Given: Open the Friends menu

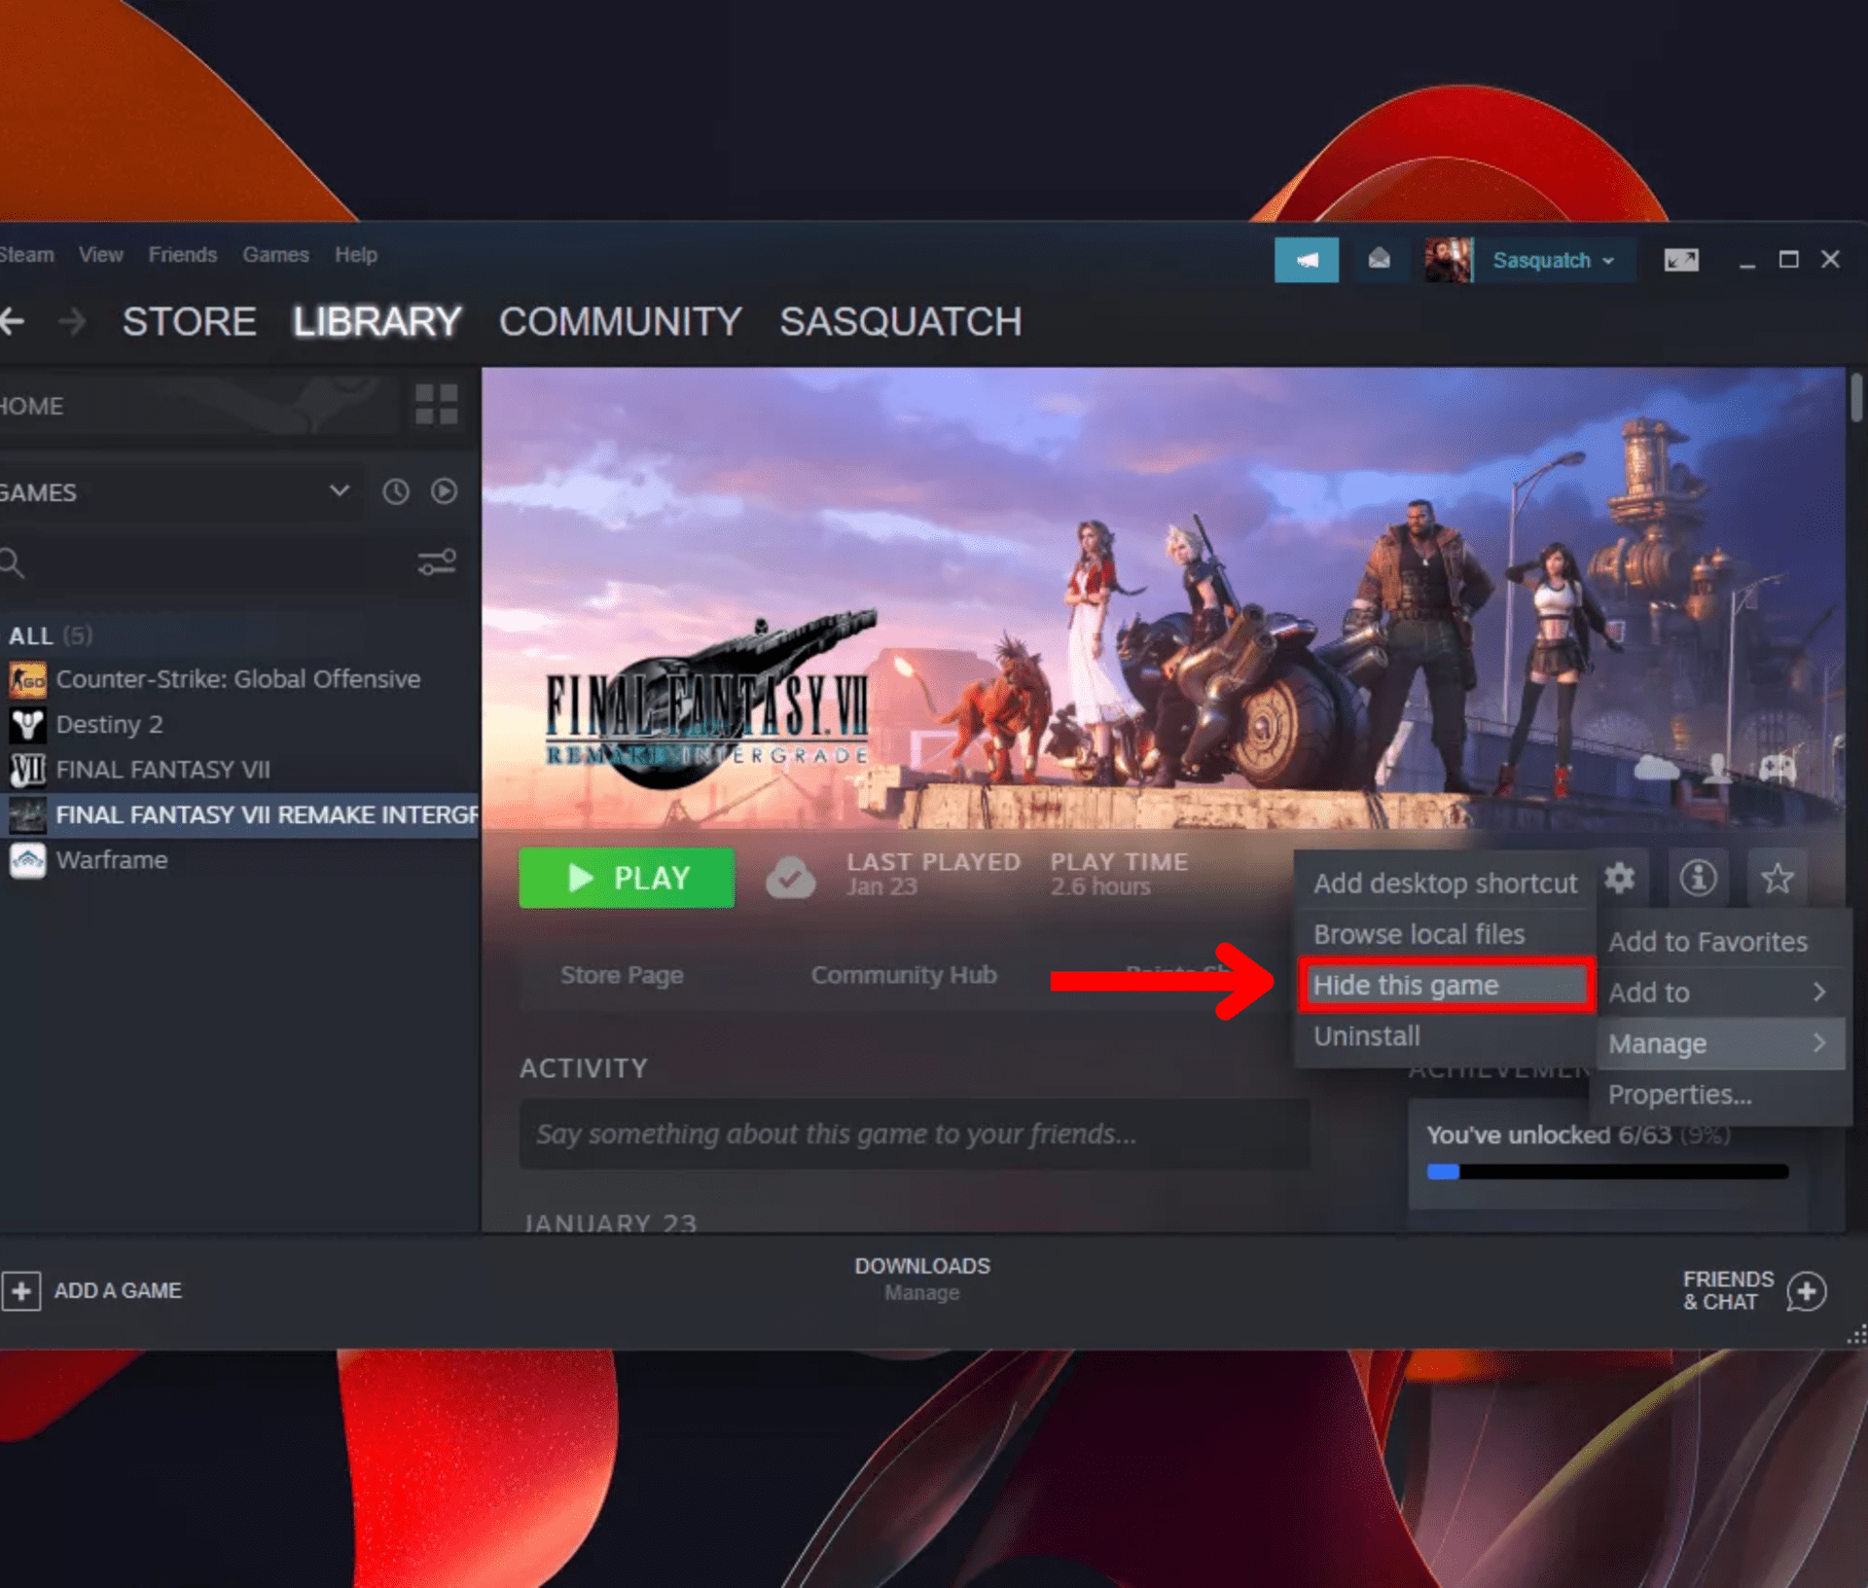Looking at the screenshot, I should (183, 254).
